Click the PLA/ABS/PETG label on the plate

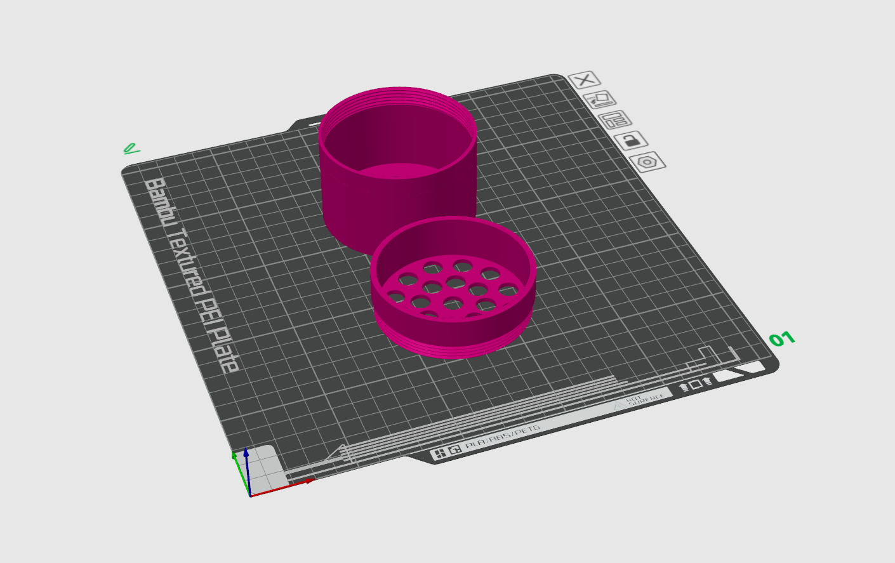[x=501, y=437]
